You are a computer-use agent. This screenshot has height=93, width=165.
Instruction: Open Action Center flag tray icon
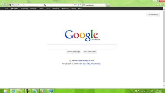coord(139,91)
